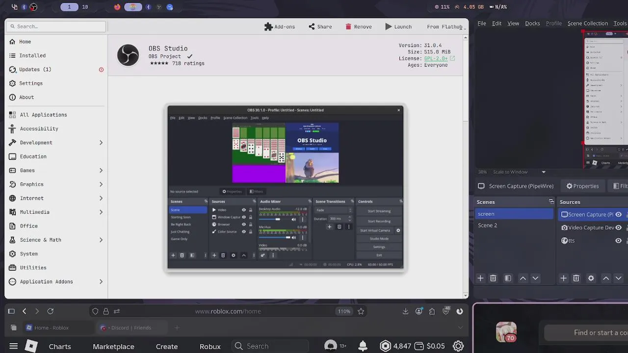Open Roblox notifications bell
Screen dimensions: 628x353
tap(363, 346)
